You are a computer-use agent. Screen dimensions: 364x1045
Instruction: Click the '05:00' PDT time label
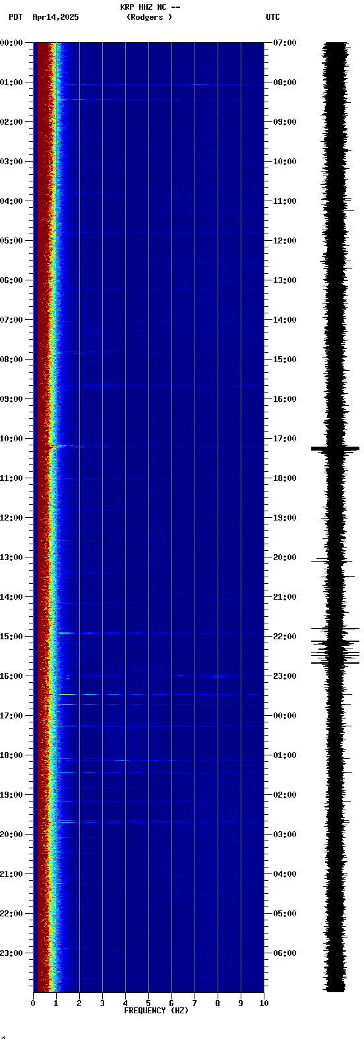coord(11,241)
